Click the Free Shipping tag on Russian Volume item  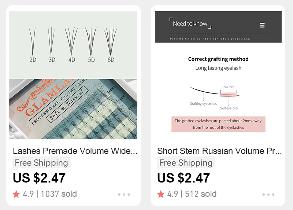coord(186,162)
